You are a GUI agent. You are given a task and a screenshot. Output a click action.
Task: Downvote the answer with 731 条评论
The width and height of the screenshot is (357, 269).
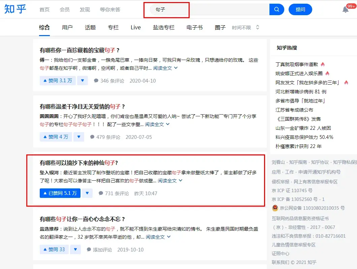coord(87,193)
